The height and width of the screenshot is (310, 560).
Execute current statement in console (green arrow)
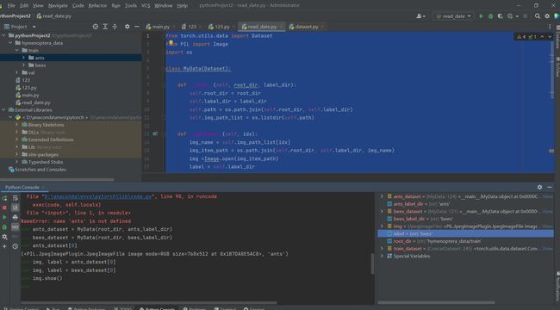(4, 217)
